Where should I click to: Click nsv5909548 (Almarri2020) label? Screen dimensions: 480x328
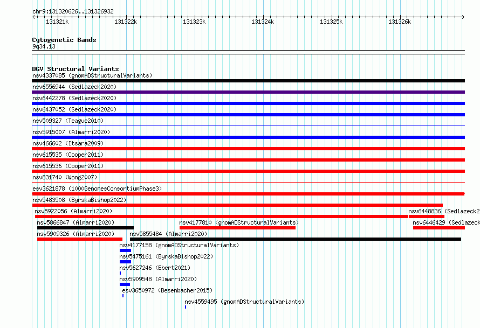158,279
